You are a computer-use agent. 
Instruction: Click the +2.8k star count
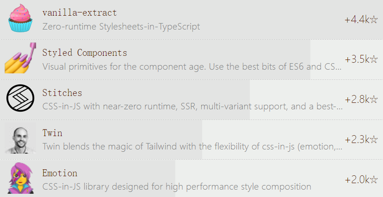click(361, 99)
